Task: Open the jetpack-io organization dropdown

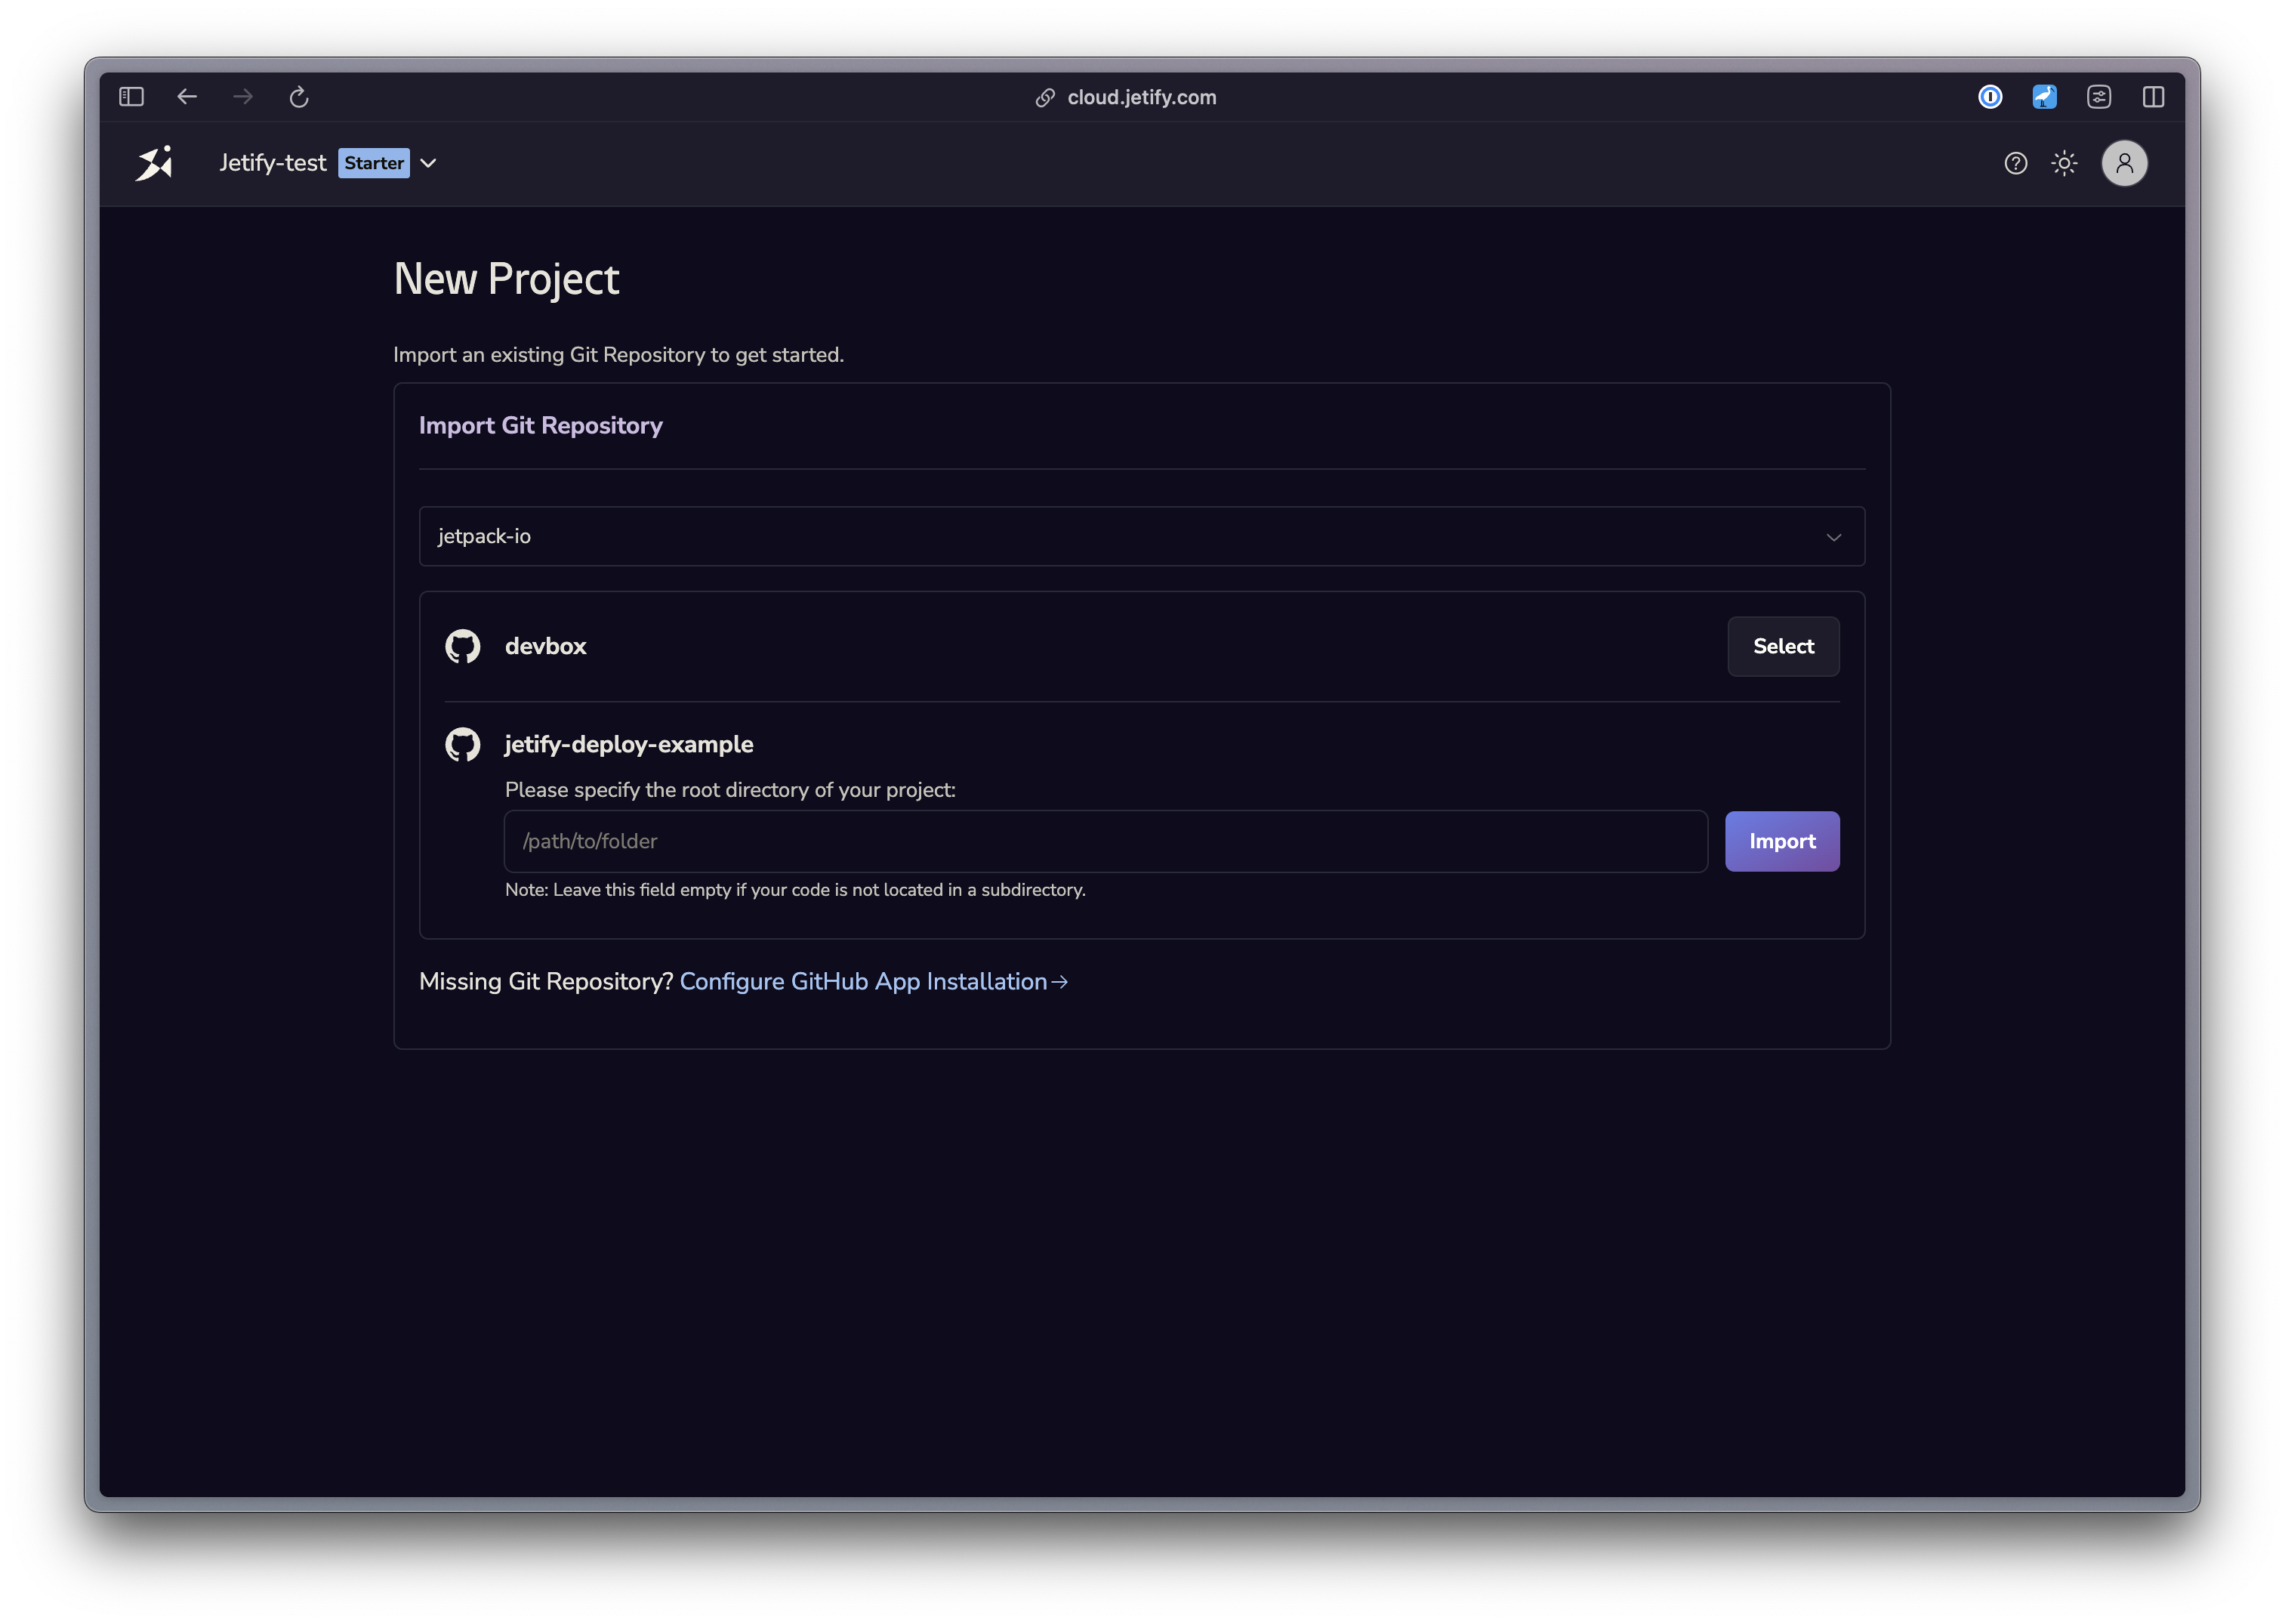Action: 1140,536
